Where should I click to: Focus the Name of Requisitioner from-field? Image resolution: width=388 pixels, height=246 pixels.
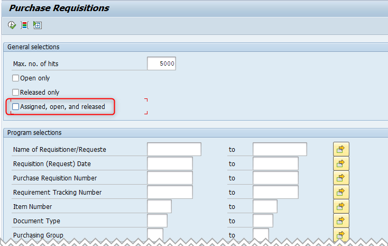(174, 149)
